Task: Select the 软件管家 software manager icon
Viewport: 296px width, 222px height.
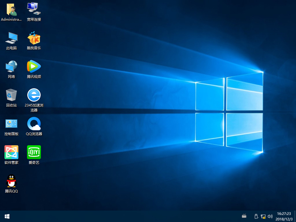Action: (x=11, y=152)
